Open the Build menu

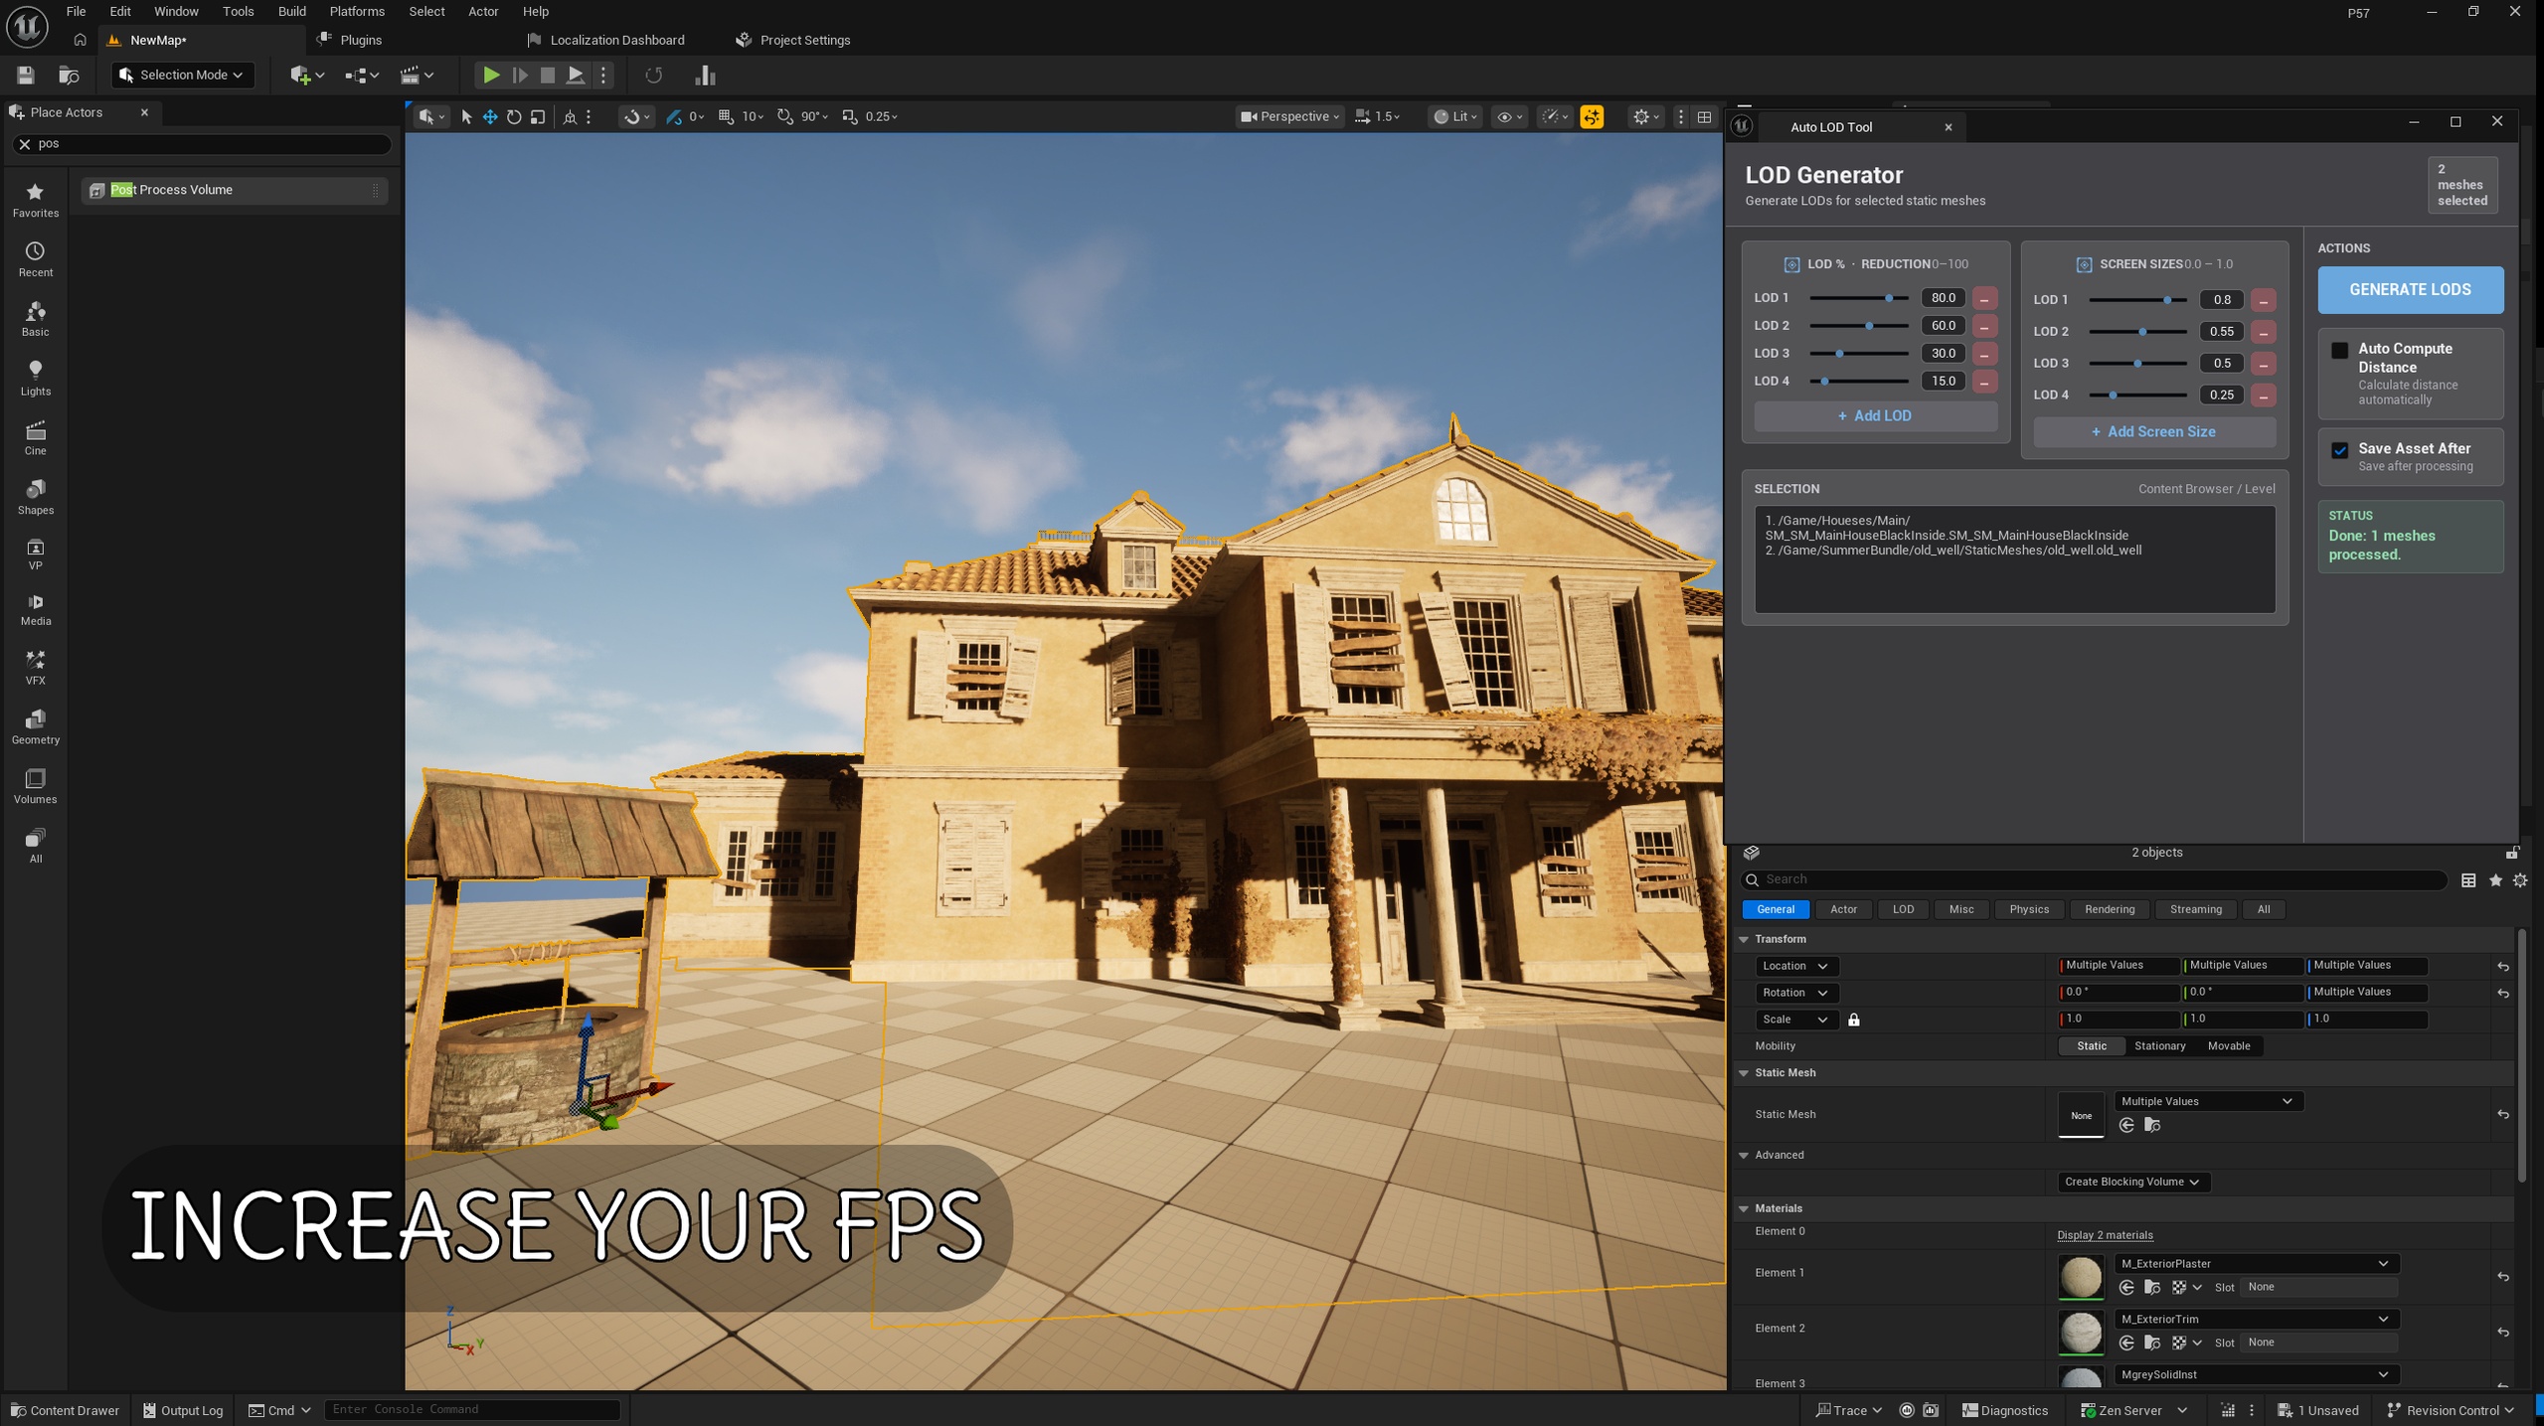(291, 12)
